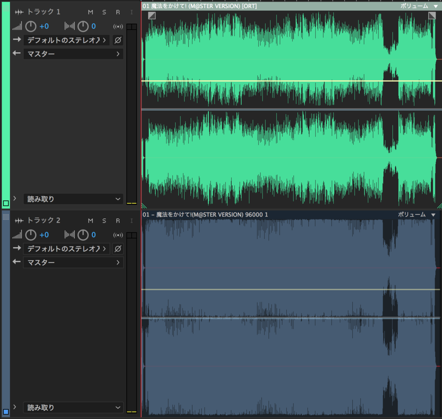442x419 pixels.
Task: Click Track 2 waveform icon
Action: point(19,221)
